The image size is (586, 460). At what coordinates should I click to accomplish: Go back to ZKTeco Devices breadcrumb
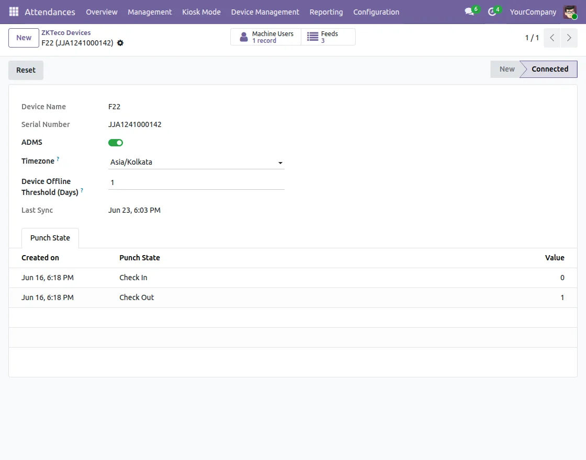click(x=66, y=32)
